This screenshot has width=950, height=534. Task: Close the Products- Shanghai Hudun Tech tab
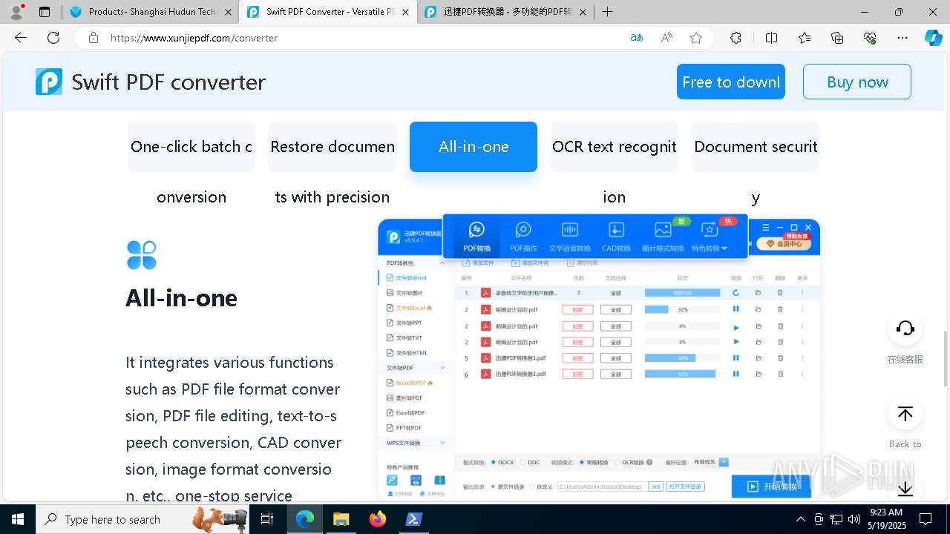point(228,12)
